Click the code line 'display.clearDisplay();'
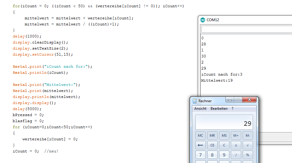 coord(40,42)
